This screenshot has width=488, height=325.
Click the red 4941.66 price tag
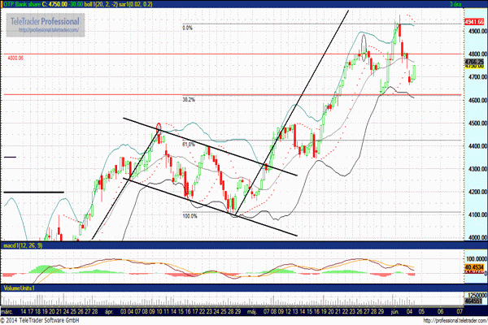[x=474, y=22]
